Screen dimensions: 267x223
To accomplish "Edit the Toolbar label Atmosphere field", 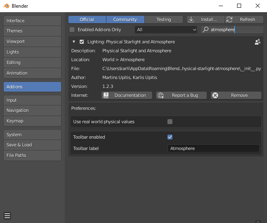I will click(214, 148).
